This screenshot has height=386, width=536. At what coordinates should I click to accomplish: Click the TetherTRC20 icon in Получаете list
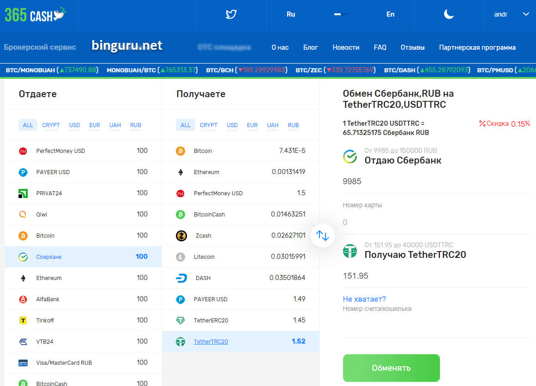[x=181, y=341]
